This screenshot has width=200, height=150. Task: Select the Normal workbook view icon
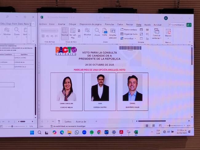click(x=65, y=32)
